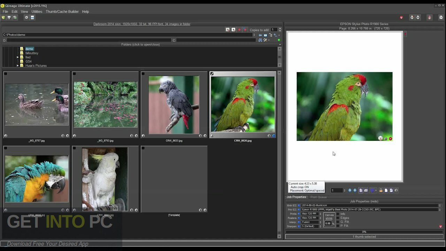The width and height of the screenshot is (446, 251).
Task: Switch to the Print Queue tab
Action: [x=318, y=197]
